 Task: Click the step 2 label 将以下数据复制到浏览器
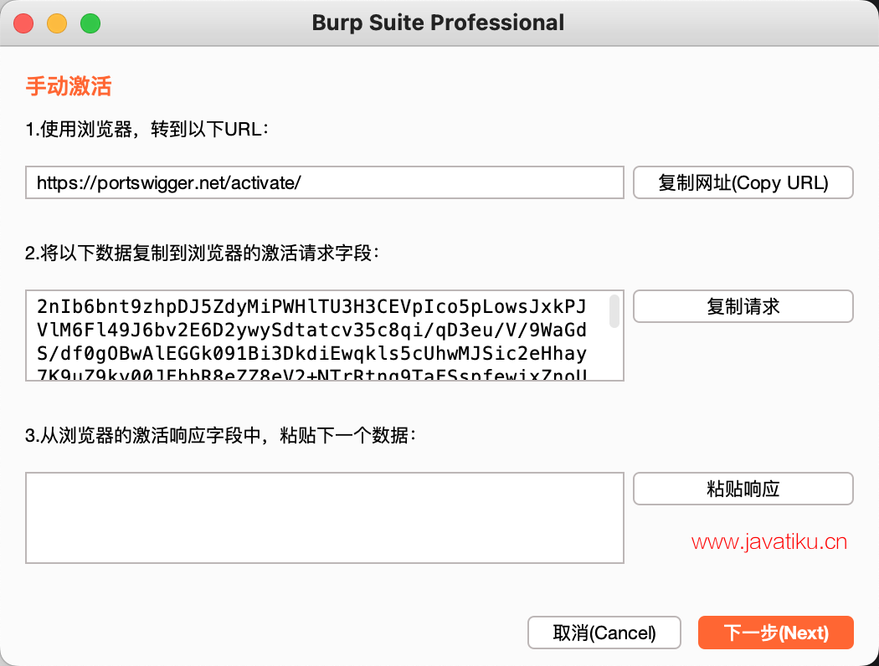click(x=203, y=254)
